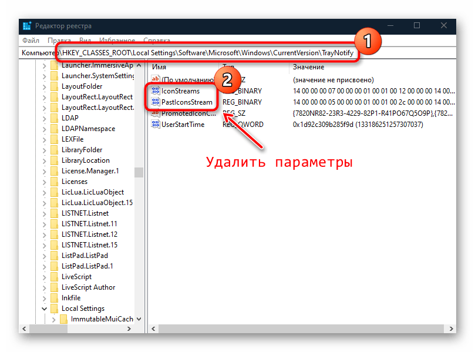Image resolution: width=475 pixels, height=352 pixels.
Task: Click the Registry Editor app icon in title bar
Action: point(27,26)
